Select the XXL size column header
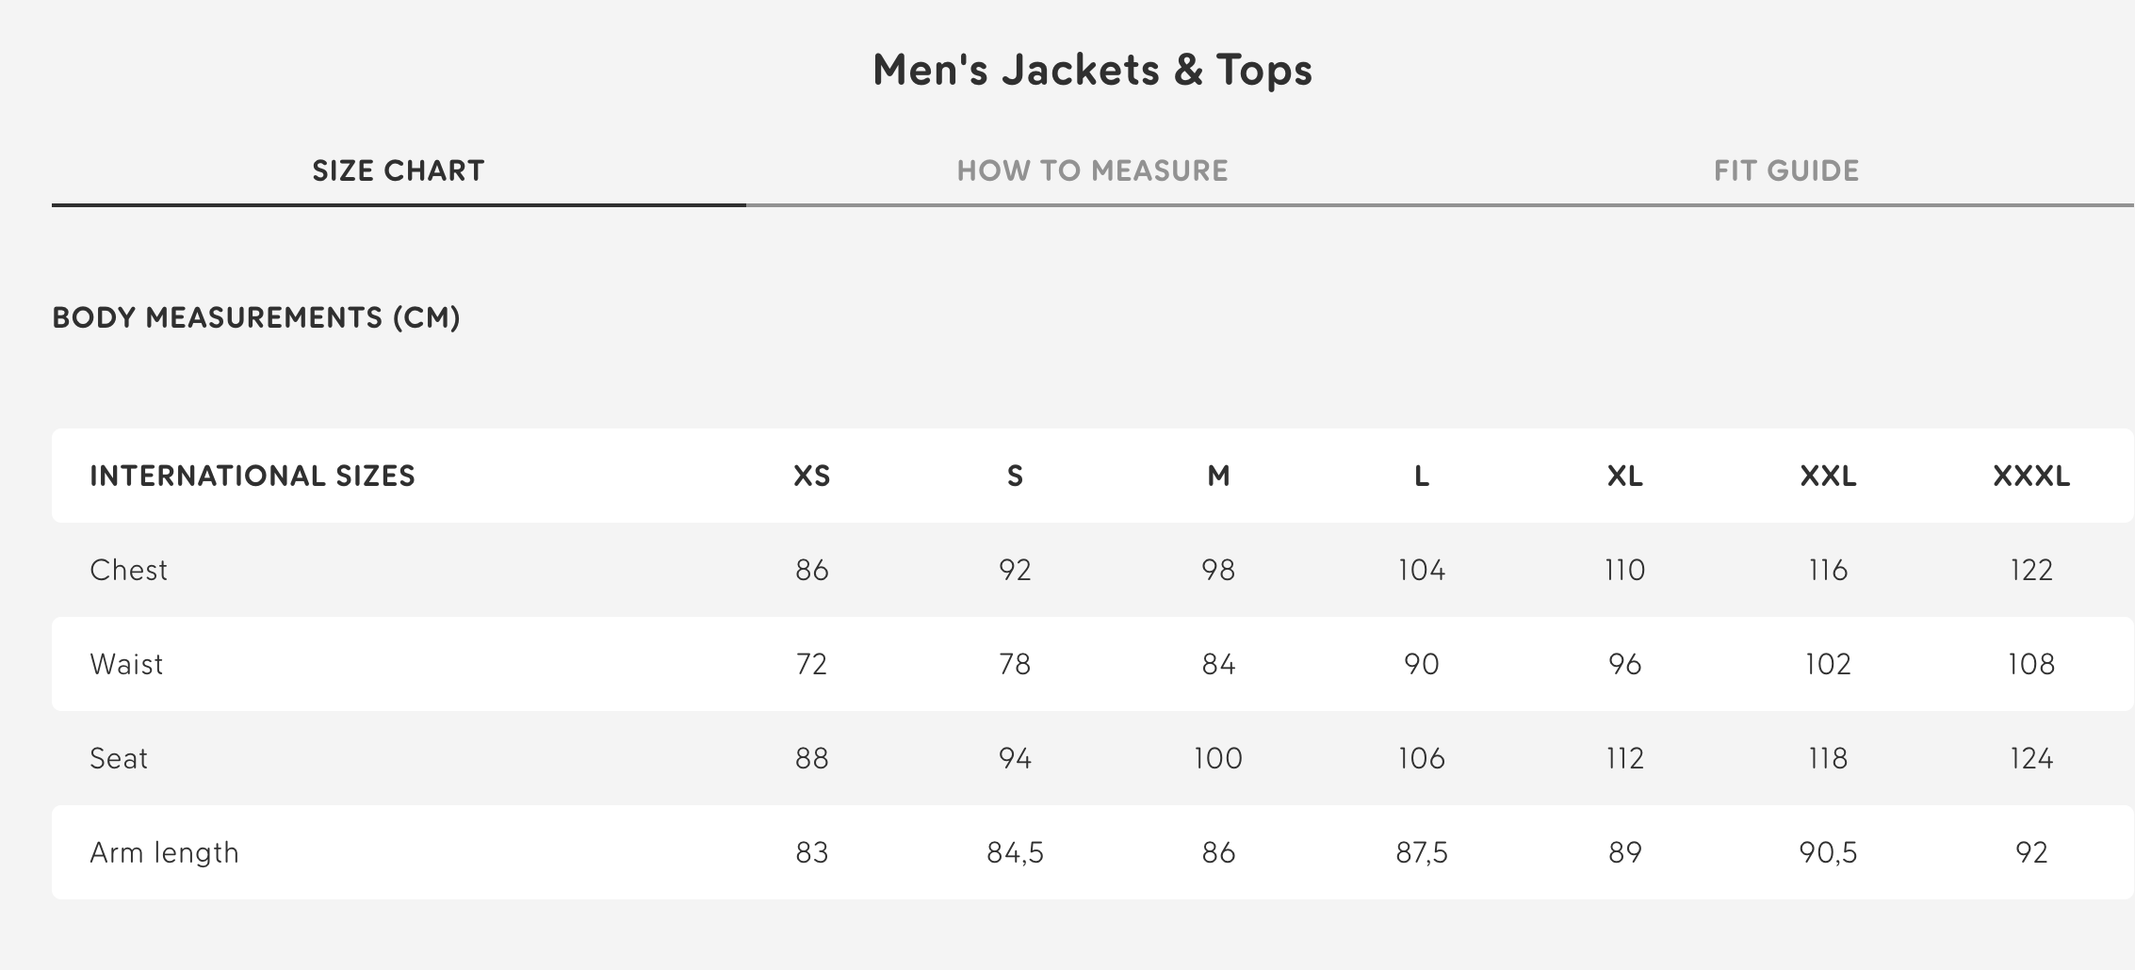The height and width of the screenshot is (970, 2135). point(1828,476)
